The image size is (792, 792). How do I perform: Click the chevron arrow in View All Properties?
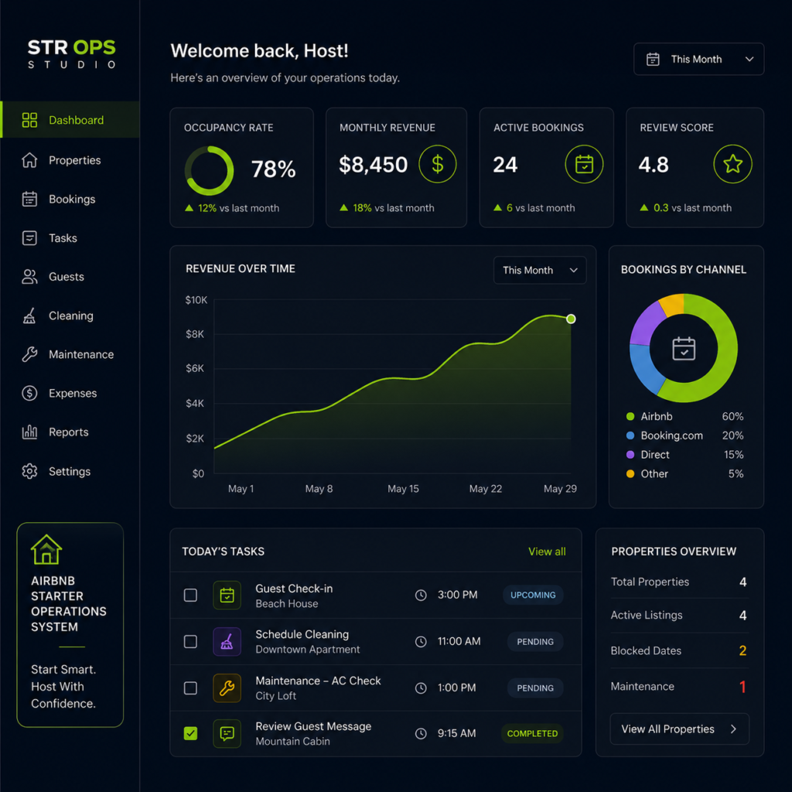pyautogui.click(x=733, y=729)
